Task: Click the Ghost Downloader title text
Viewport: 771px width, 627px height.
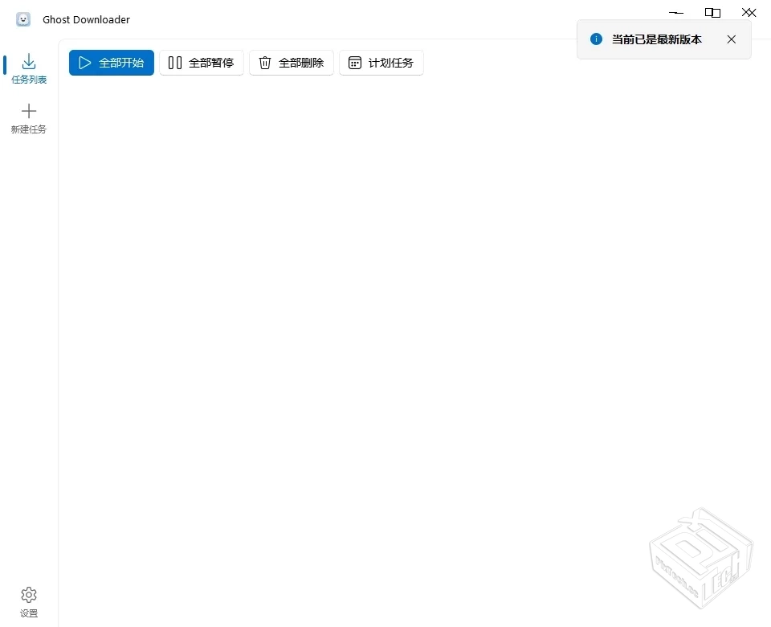Action: [x=86, y=19]
